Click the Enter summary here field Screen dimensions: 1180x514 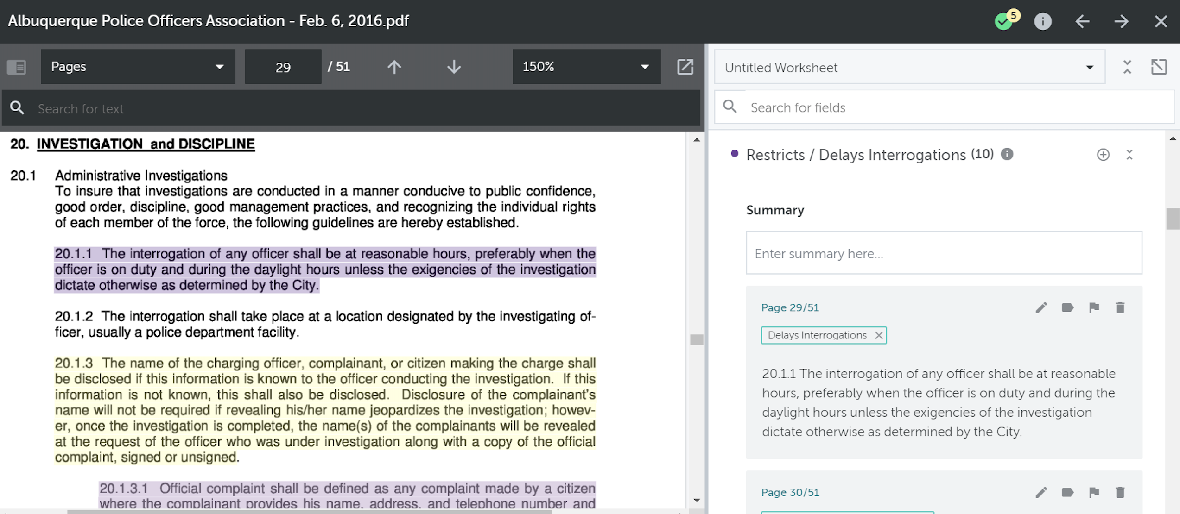point(944,253)
